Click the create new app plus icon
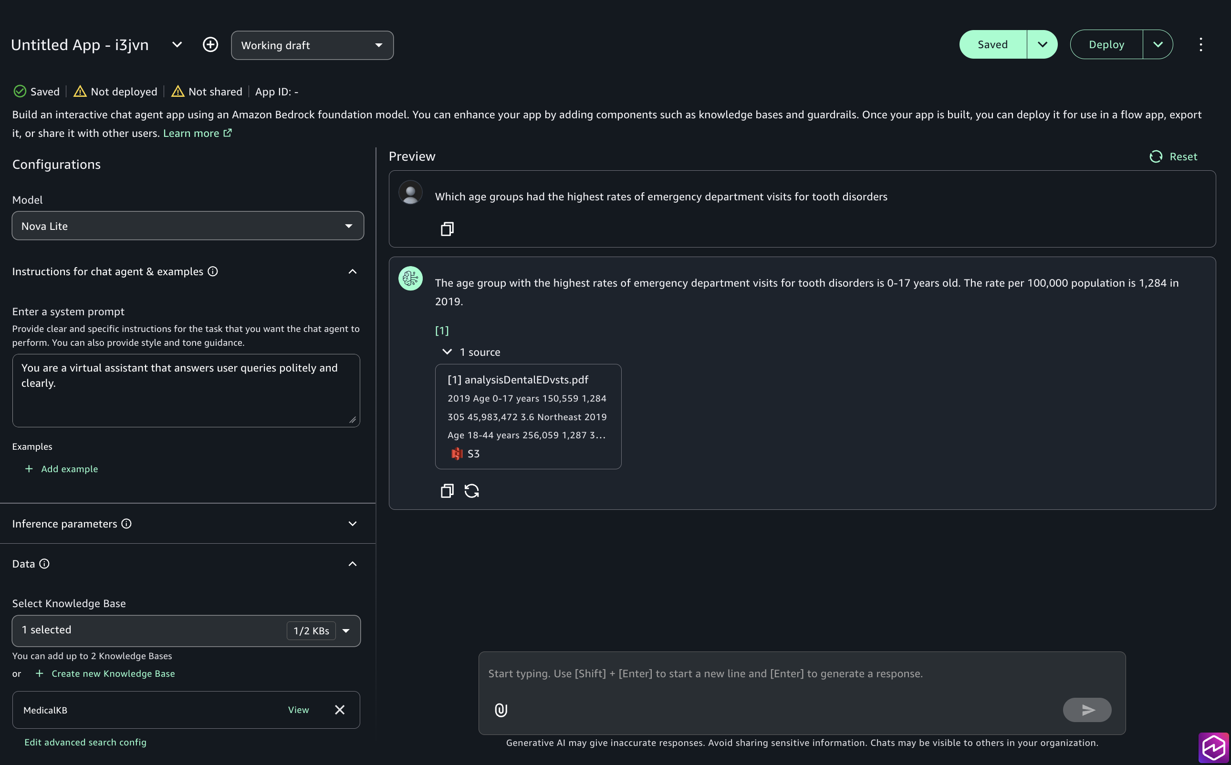The height and width of the screenshot is (765, 1231). [210, 44]
